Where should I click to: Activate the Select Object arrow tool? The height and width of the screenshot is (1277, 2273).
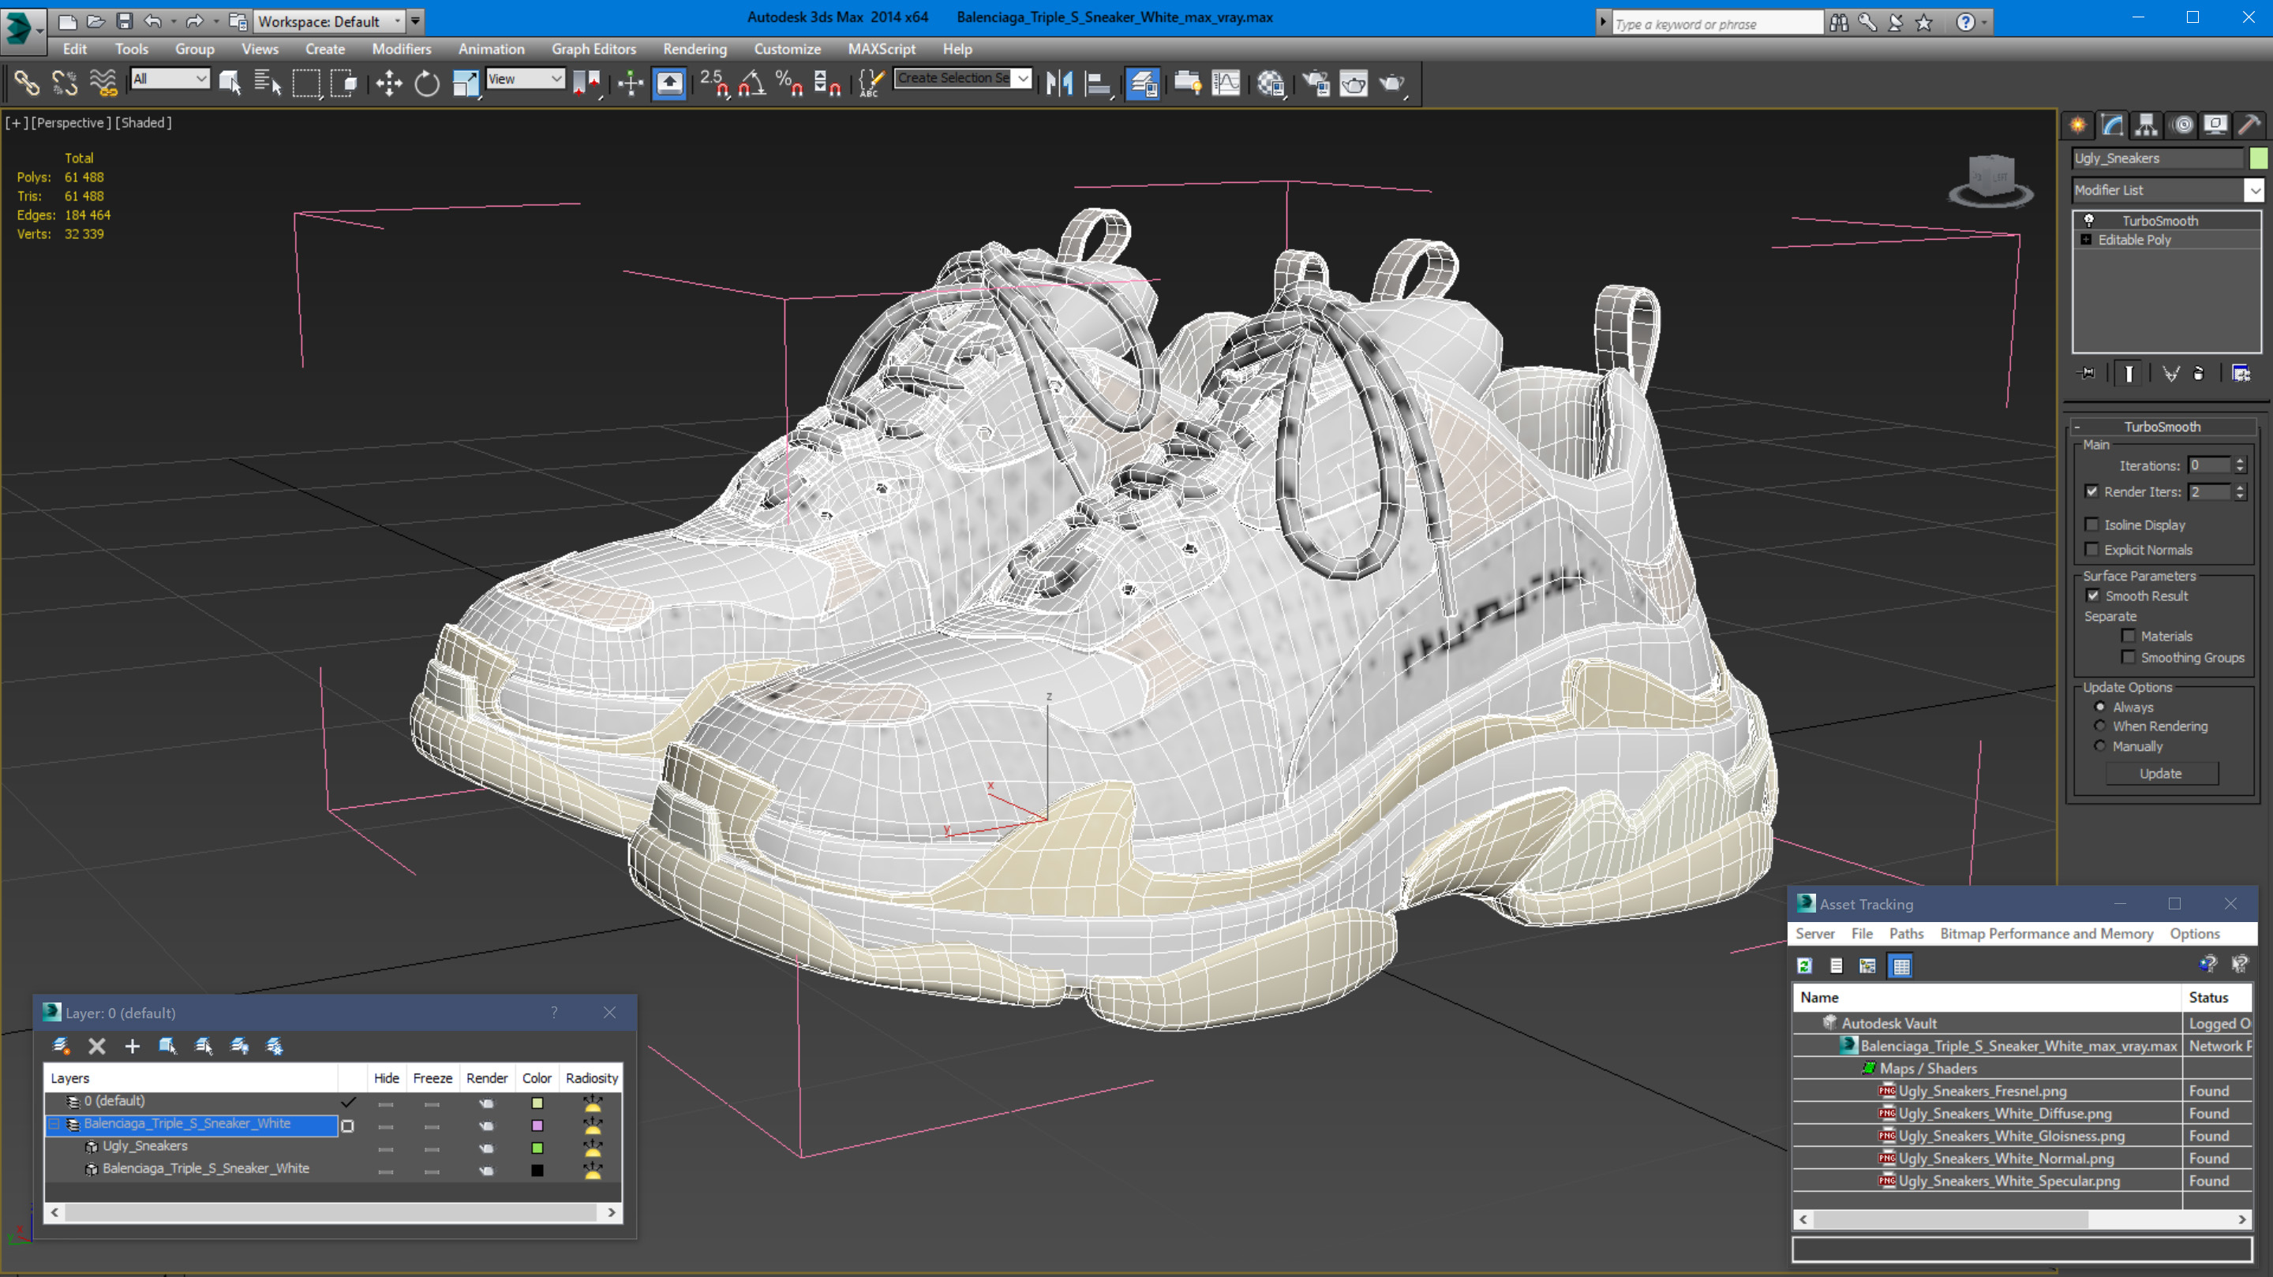tap(230, 83)
